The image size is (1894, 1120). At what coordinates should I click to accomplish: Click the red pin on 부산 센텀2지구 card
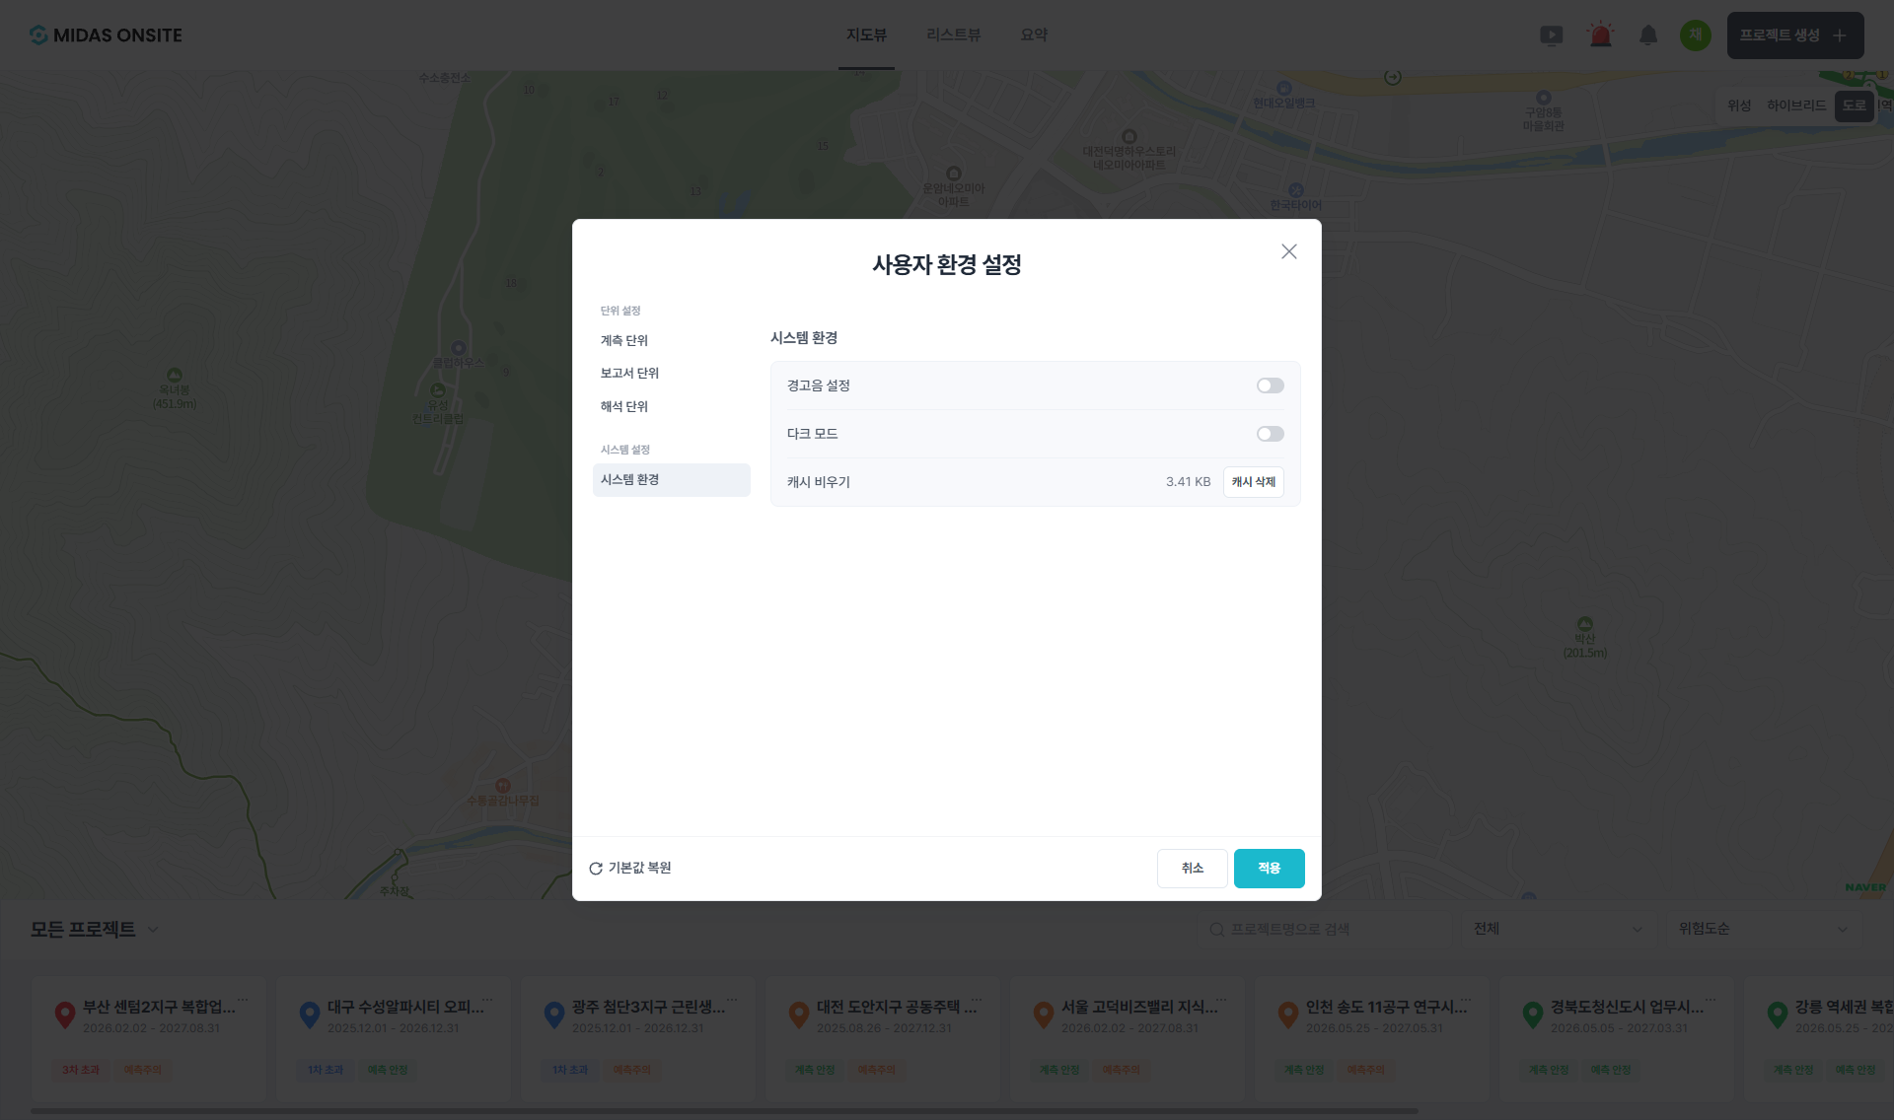click(x=65, y=1015)
